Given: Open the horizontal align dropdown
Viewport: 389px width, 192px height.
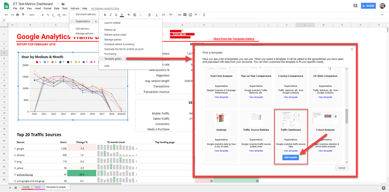Looking at the screenshot, I should [151, 15].
